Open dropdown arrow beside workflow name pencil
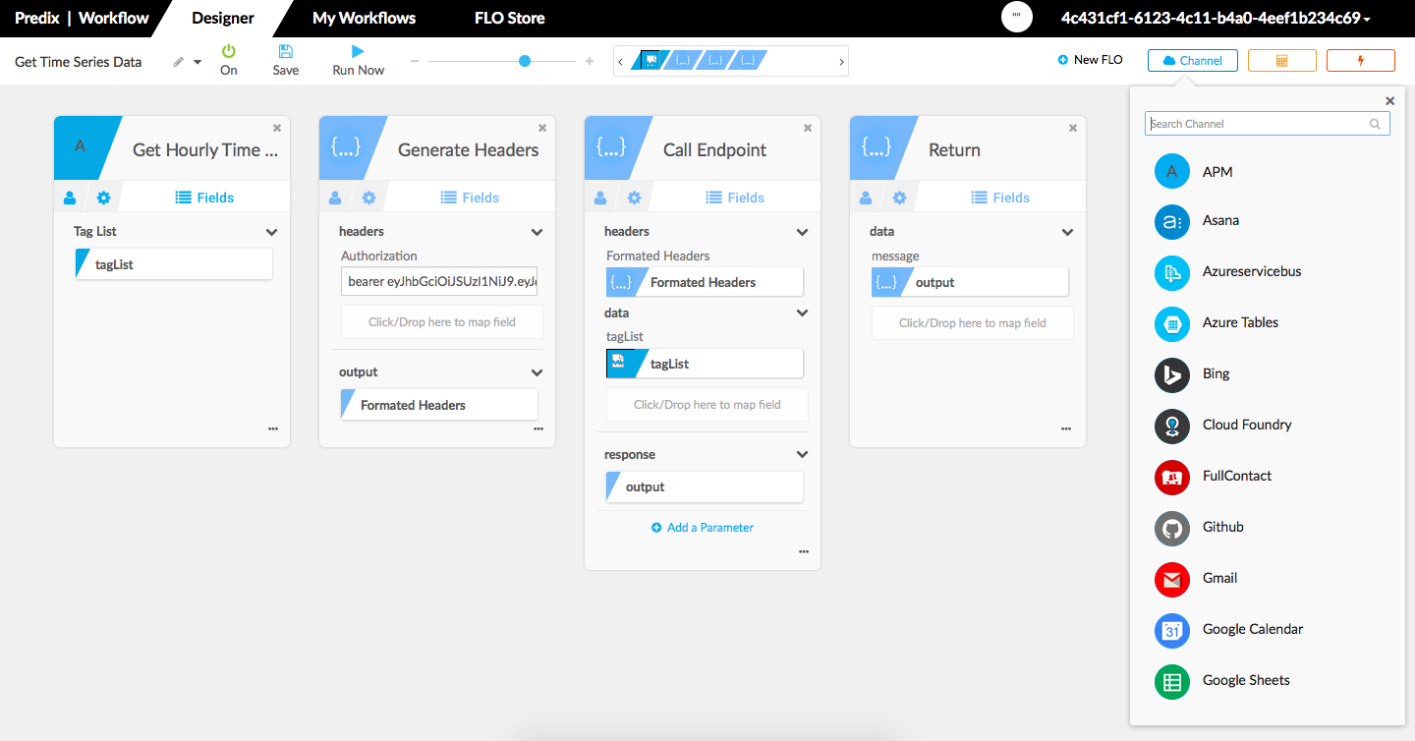This screenshot has height=741, width=1415. coord(198,62)
